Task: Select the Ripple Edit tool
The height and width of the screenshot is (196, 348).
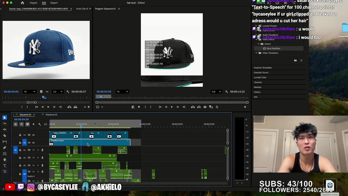Action: coord(5,130)
